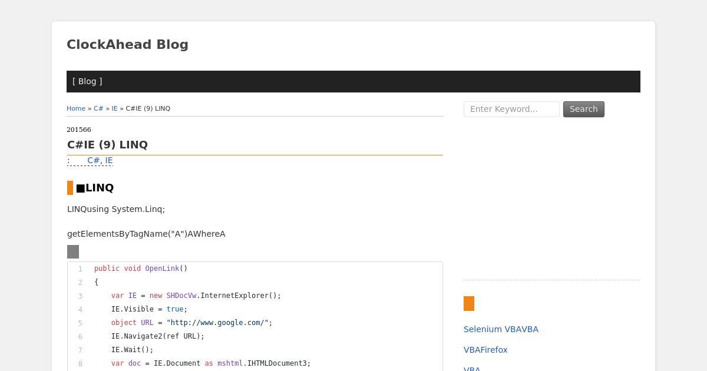The height and width of the screenshot is (371, 707).
Task: Click the ■LINQ section heading
Action: pos(95,188)
